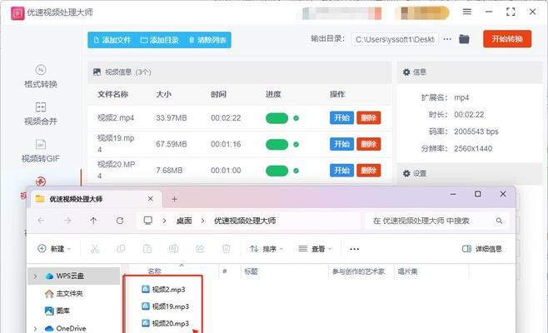Viewport: 548px width, 333px height.
Task: Click the progress bar of 视频20.MP4
Action: (276, 171)
